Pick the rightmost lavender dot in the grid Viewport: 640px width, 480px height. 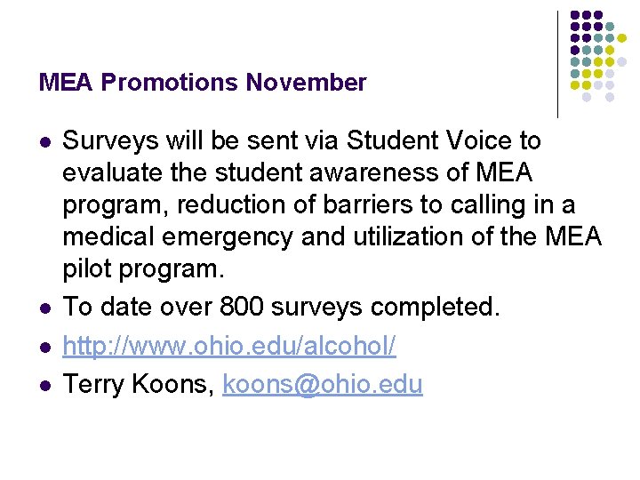point(621,61)
